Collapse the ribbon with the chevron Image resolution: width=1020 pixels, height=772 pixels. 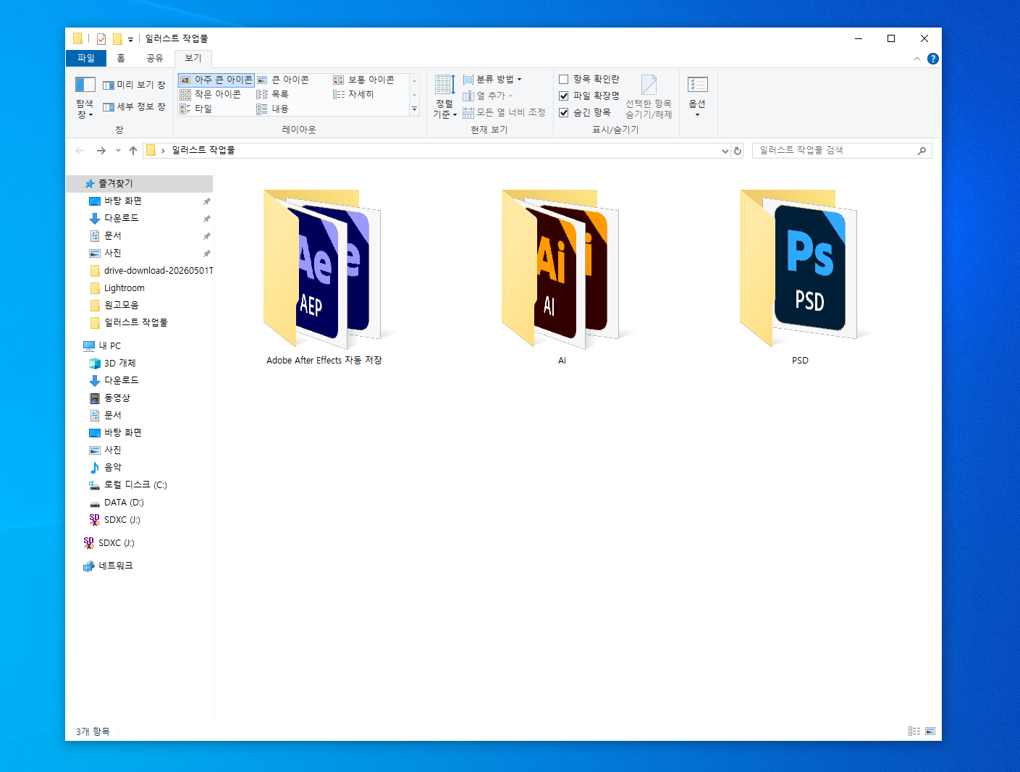[917, 59]
